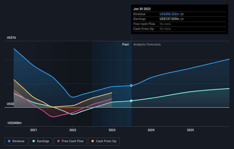This screenshot has width=234, height=149.
Task: Click the US$137.529m earnings value
Action: pos(169,19)
